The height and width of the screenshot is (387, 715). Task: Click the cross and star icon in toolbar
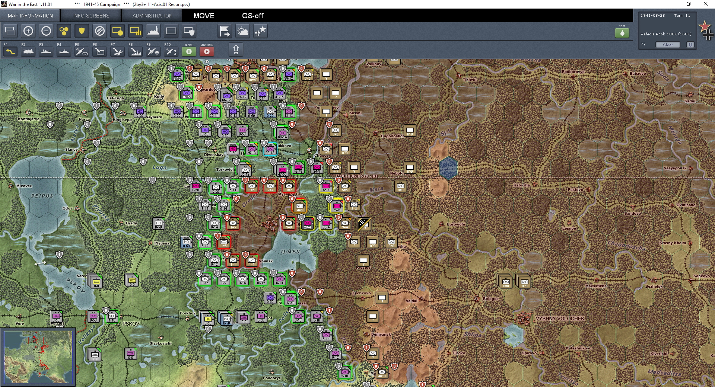coord(261,31)
